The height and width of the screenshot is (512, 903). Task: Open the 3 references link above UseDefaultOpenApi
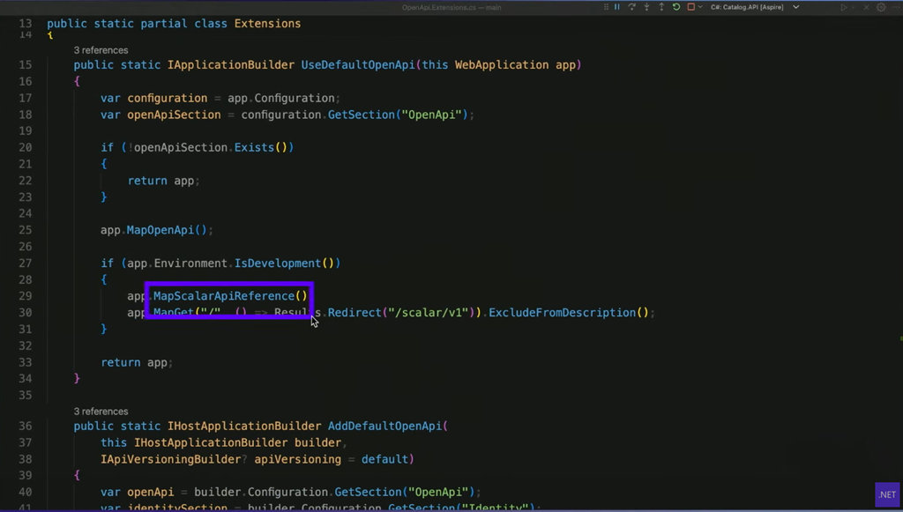[x=101, y=50]
